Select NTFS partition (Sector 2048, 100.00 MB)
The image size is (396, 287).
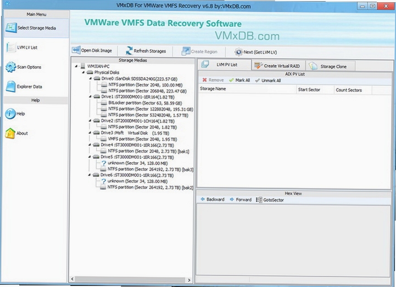pos(146,85)
